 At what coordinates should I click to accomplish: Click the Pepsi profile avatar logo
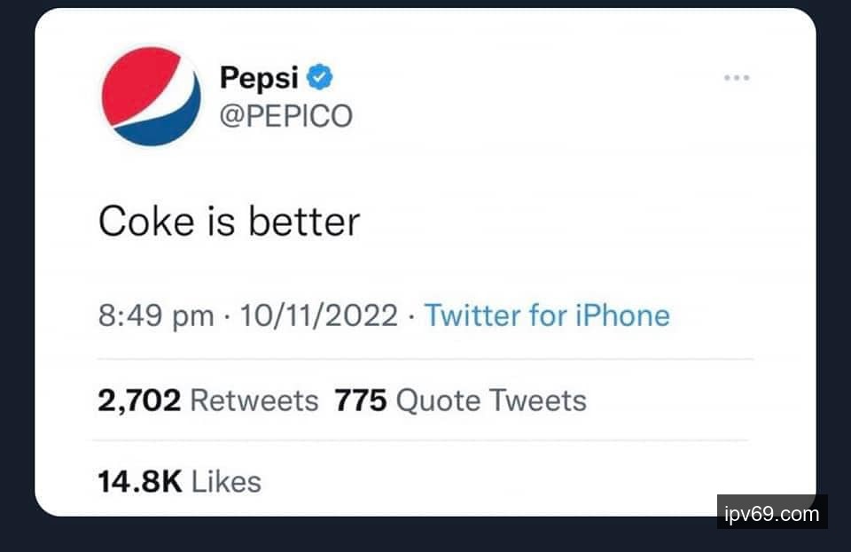tap(152, 96)
